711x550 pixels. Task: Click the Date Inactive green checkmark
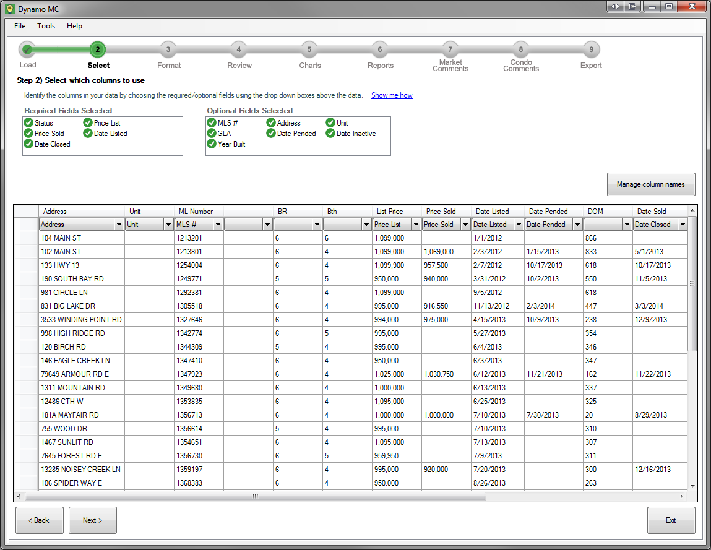330,134
